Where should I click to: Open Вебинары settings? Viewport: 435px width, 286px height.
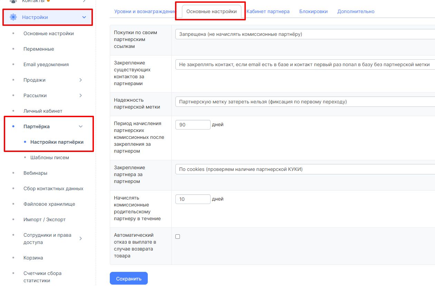coord(35,173)
